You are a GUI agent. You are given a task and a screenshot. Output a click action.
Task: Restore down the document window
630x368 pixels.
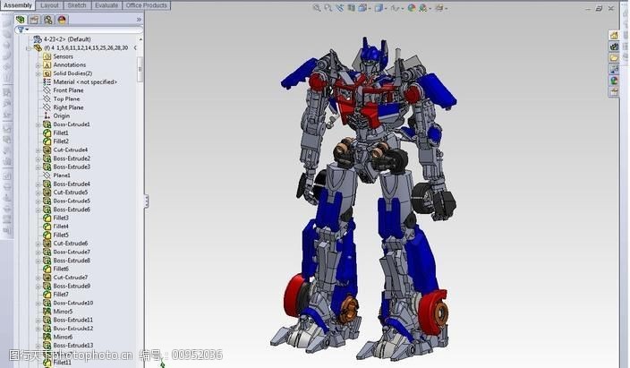tap(599, 8)
